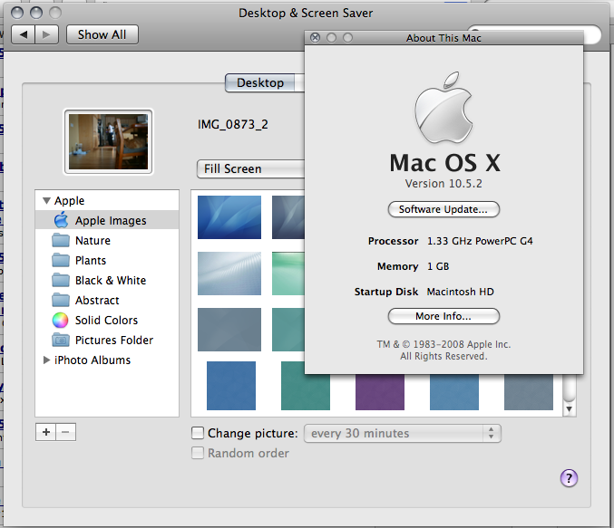Collapse the Apple group disclosure triangle
The image size is (614, 528).
pos(46,201)
